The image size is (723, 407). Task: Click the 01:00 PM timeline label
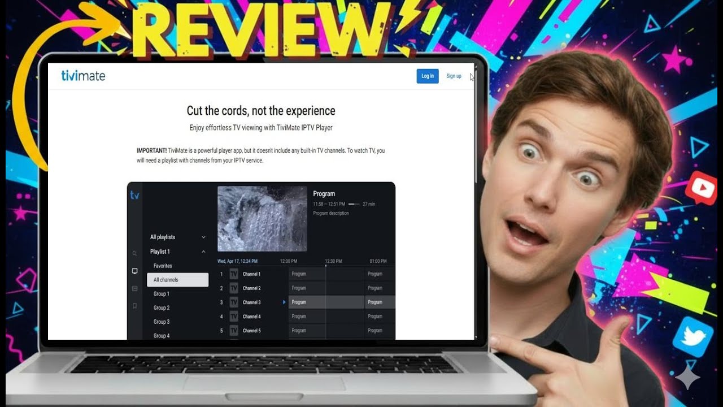[x=378, y=261]
